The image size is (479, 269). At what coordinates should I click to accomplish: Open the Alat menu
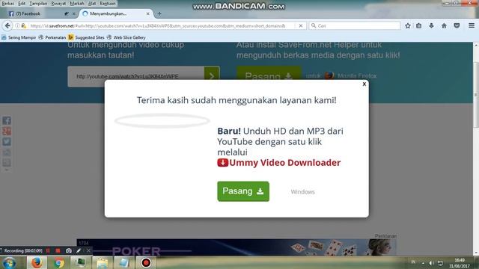pyautogui.click(x=92, y=3)
